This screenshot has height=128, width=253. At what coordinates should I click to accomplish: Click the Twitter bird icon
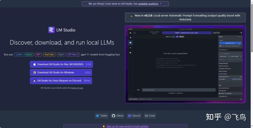click(x=98, y=116)
